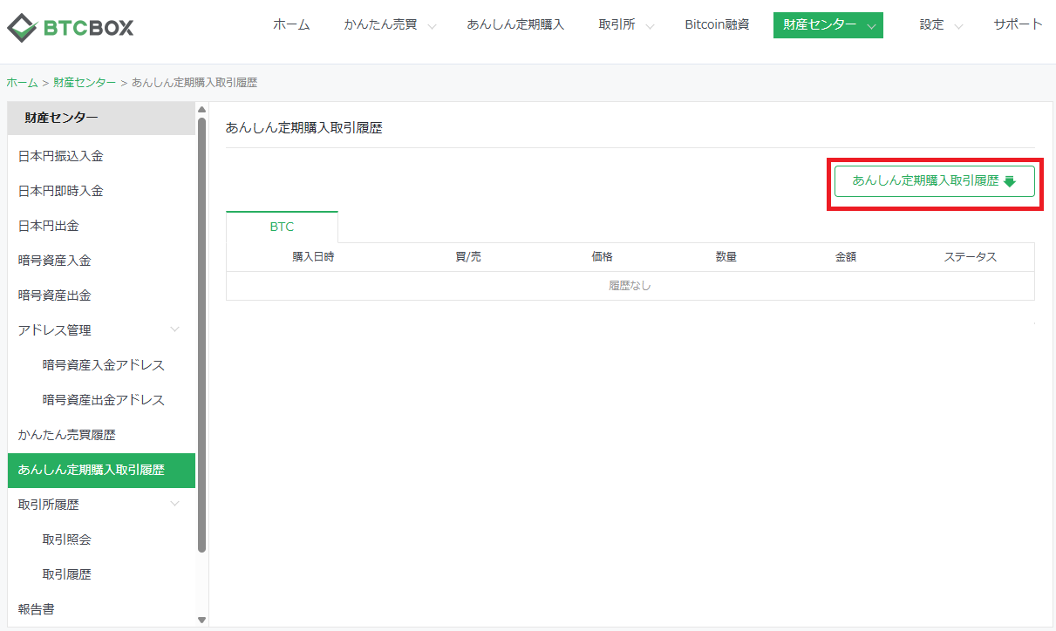Open the 設定 nav menu
This screenshot has width=1056, height=631.
(931, 24)
